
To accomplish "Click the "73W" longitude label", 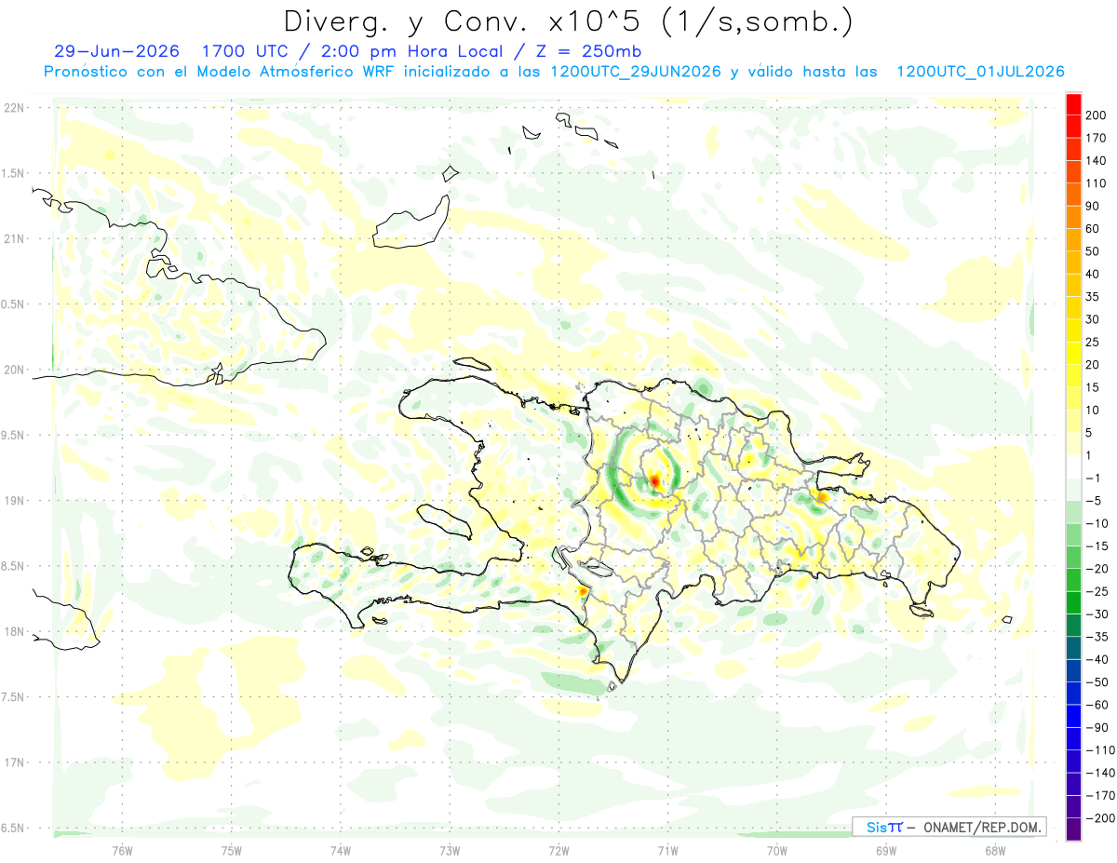I will coord(450,850).
